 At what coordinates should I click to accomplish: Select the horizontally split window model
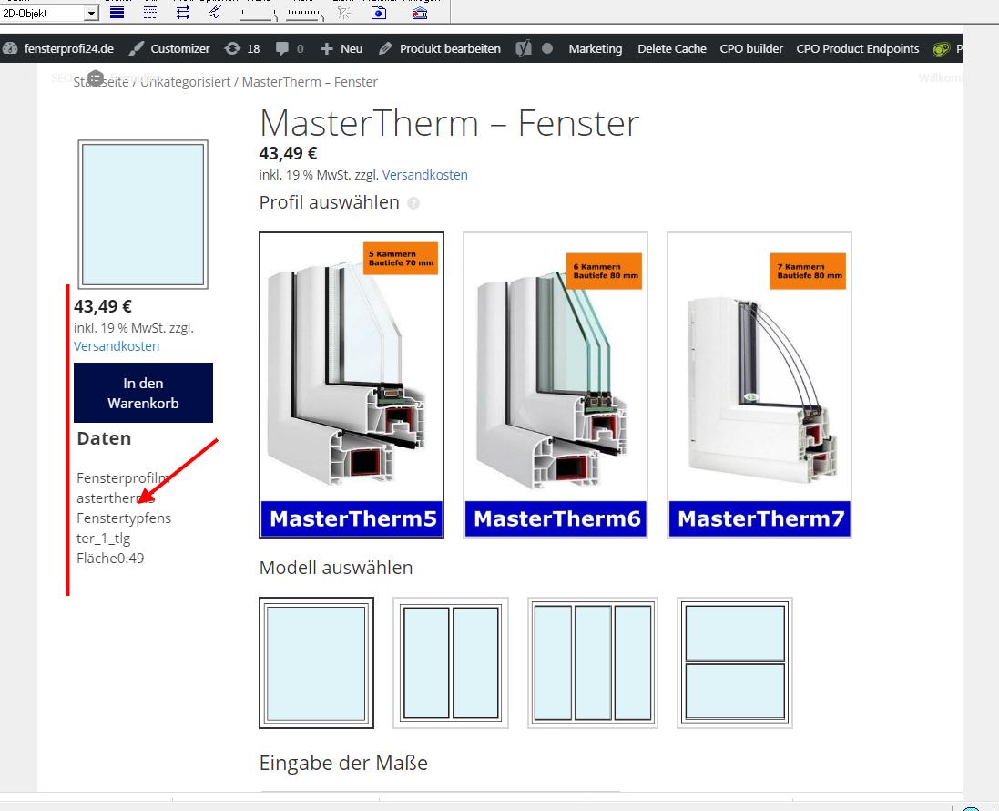coord(735,663)
